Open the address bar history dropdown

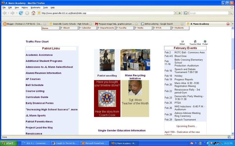(176, 13)
